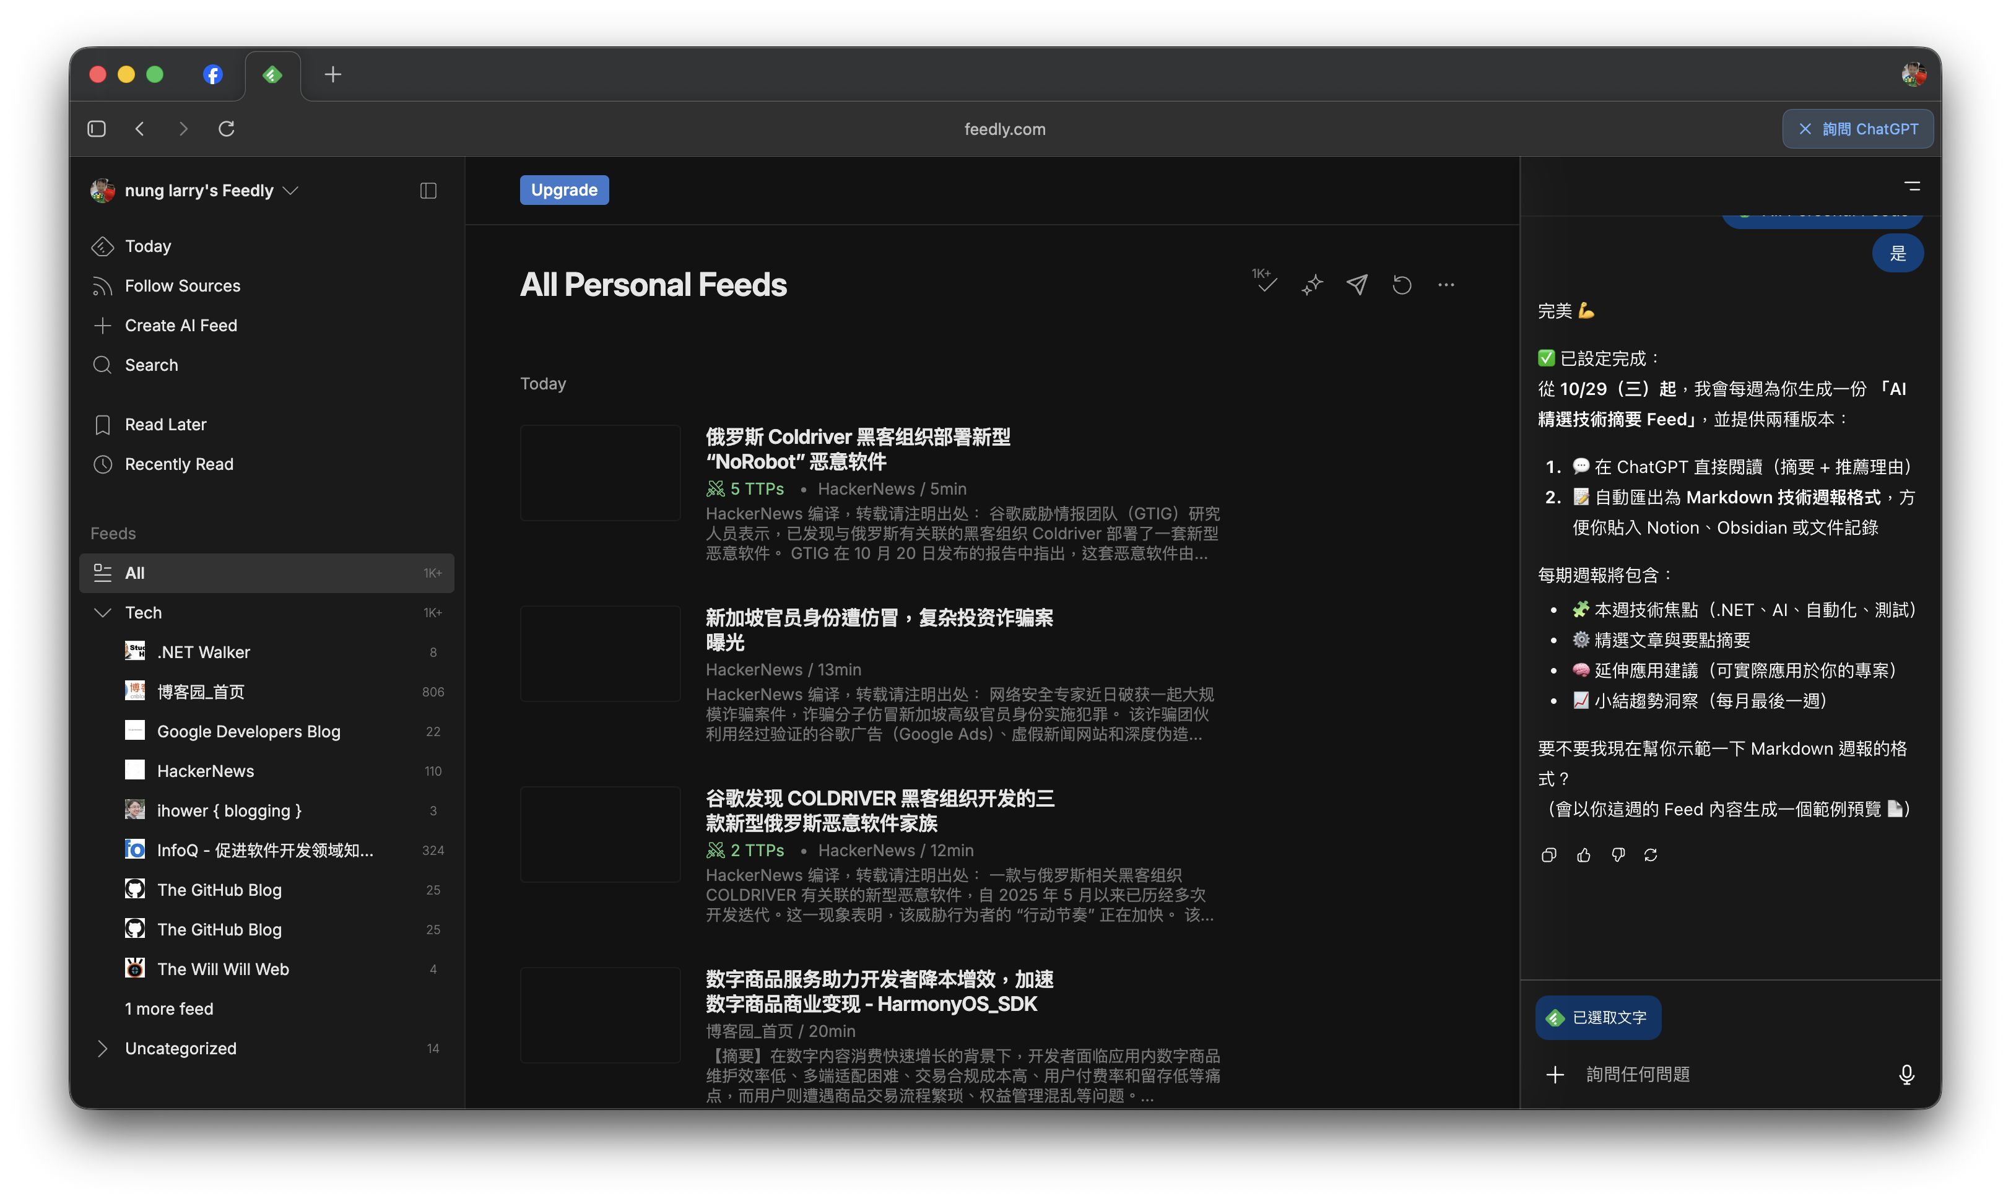Viewport: 2011px width, 1201px height.
Task: Show the 1 more feed link
Action: [x=169, y=1009]
